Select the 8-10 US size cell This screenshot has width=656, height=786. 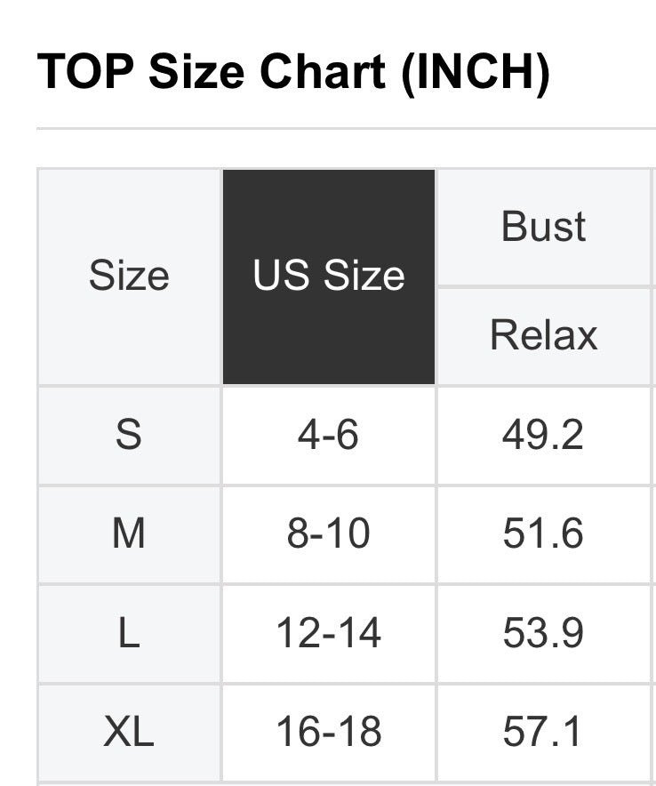pyautogui.click(x=329, y=534)
